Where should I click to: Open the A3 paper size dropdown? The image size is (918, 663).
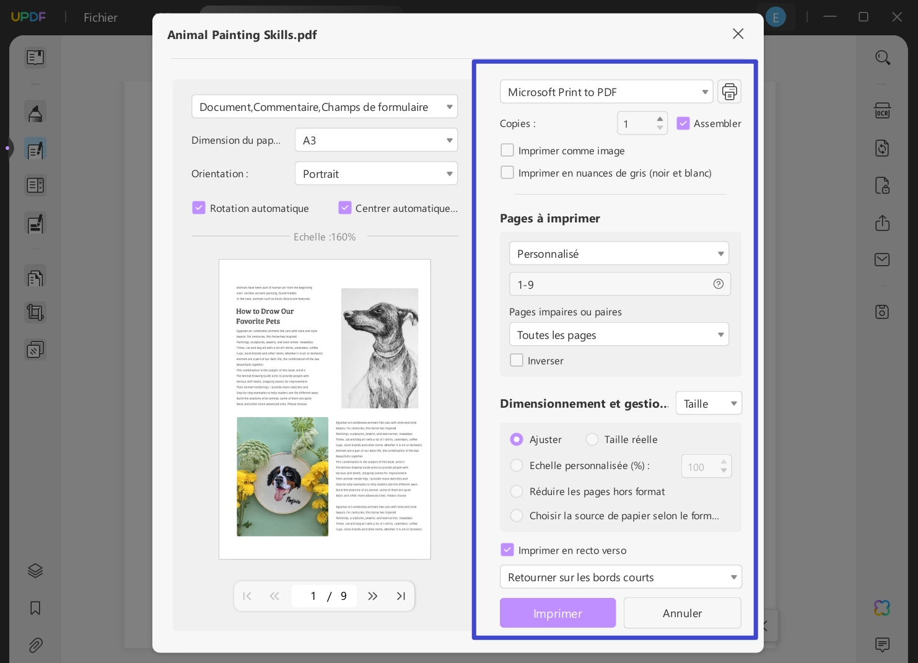click(x=376, y=140)
